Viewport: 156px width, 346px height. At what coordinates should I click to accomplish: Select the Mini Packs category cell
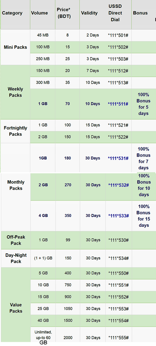(15, 47)
